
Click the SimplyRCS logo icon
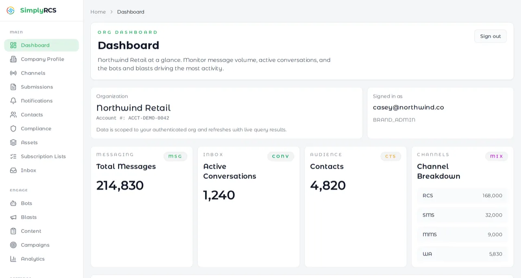pos(11,11)
